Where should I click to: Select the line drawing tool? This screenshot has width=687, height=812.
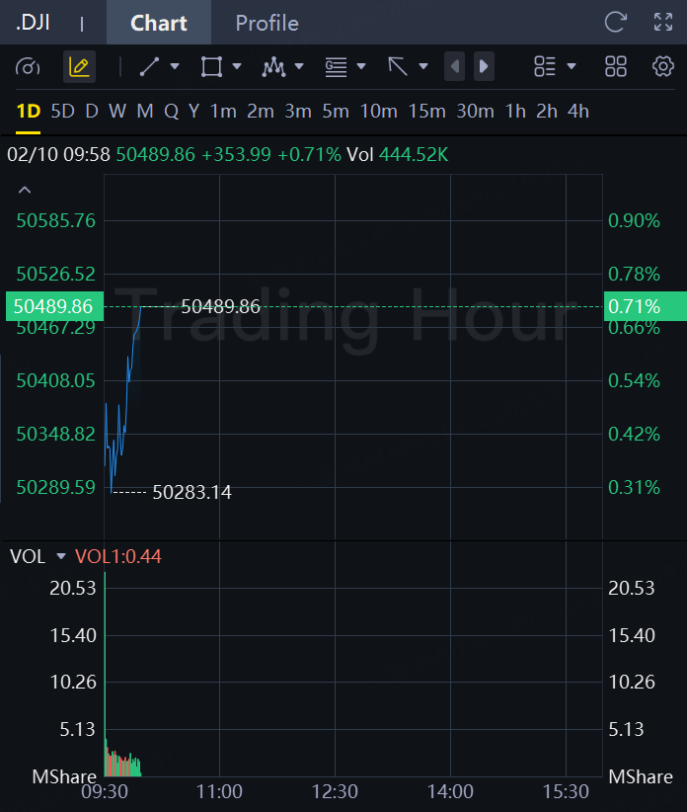(149, 67)
